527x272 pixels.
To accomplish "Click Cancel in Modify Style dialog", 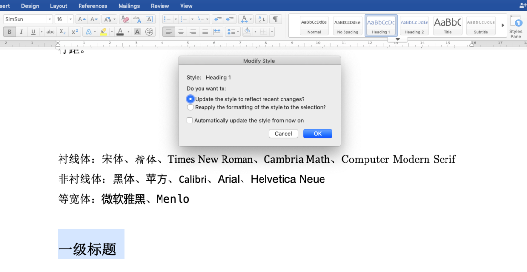I will 283,134.
